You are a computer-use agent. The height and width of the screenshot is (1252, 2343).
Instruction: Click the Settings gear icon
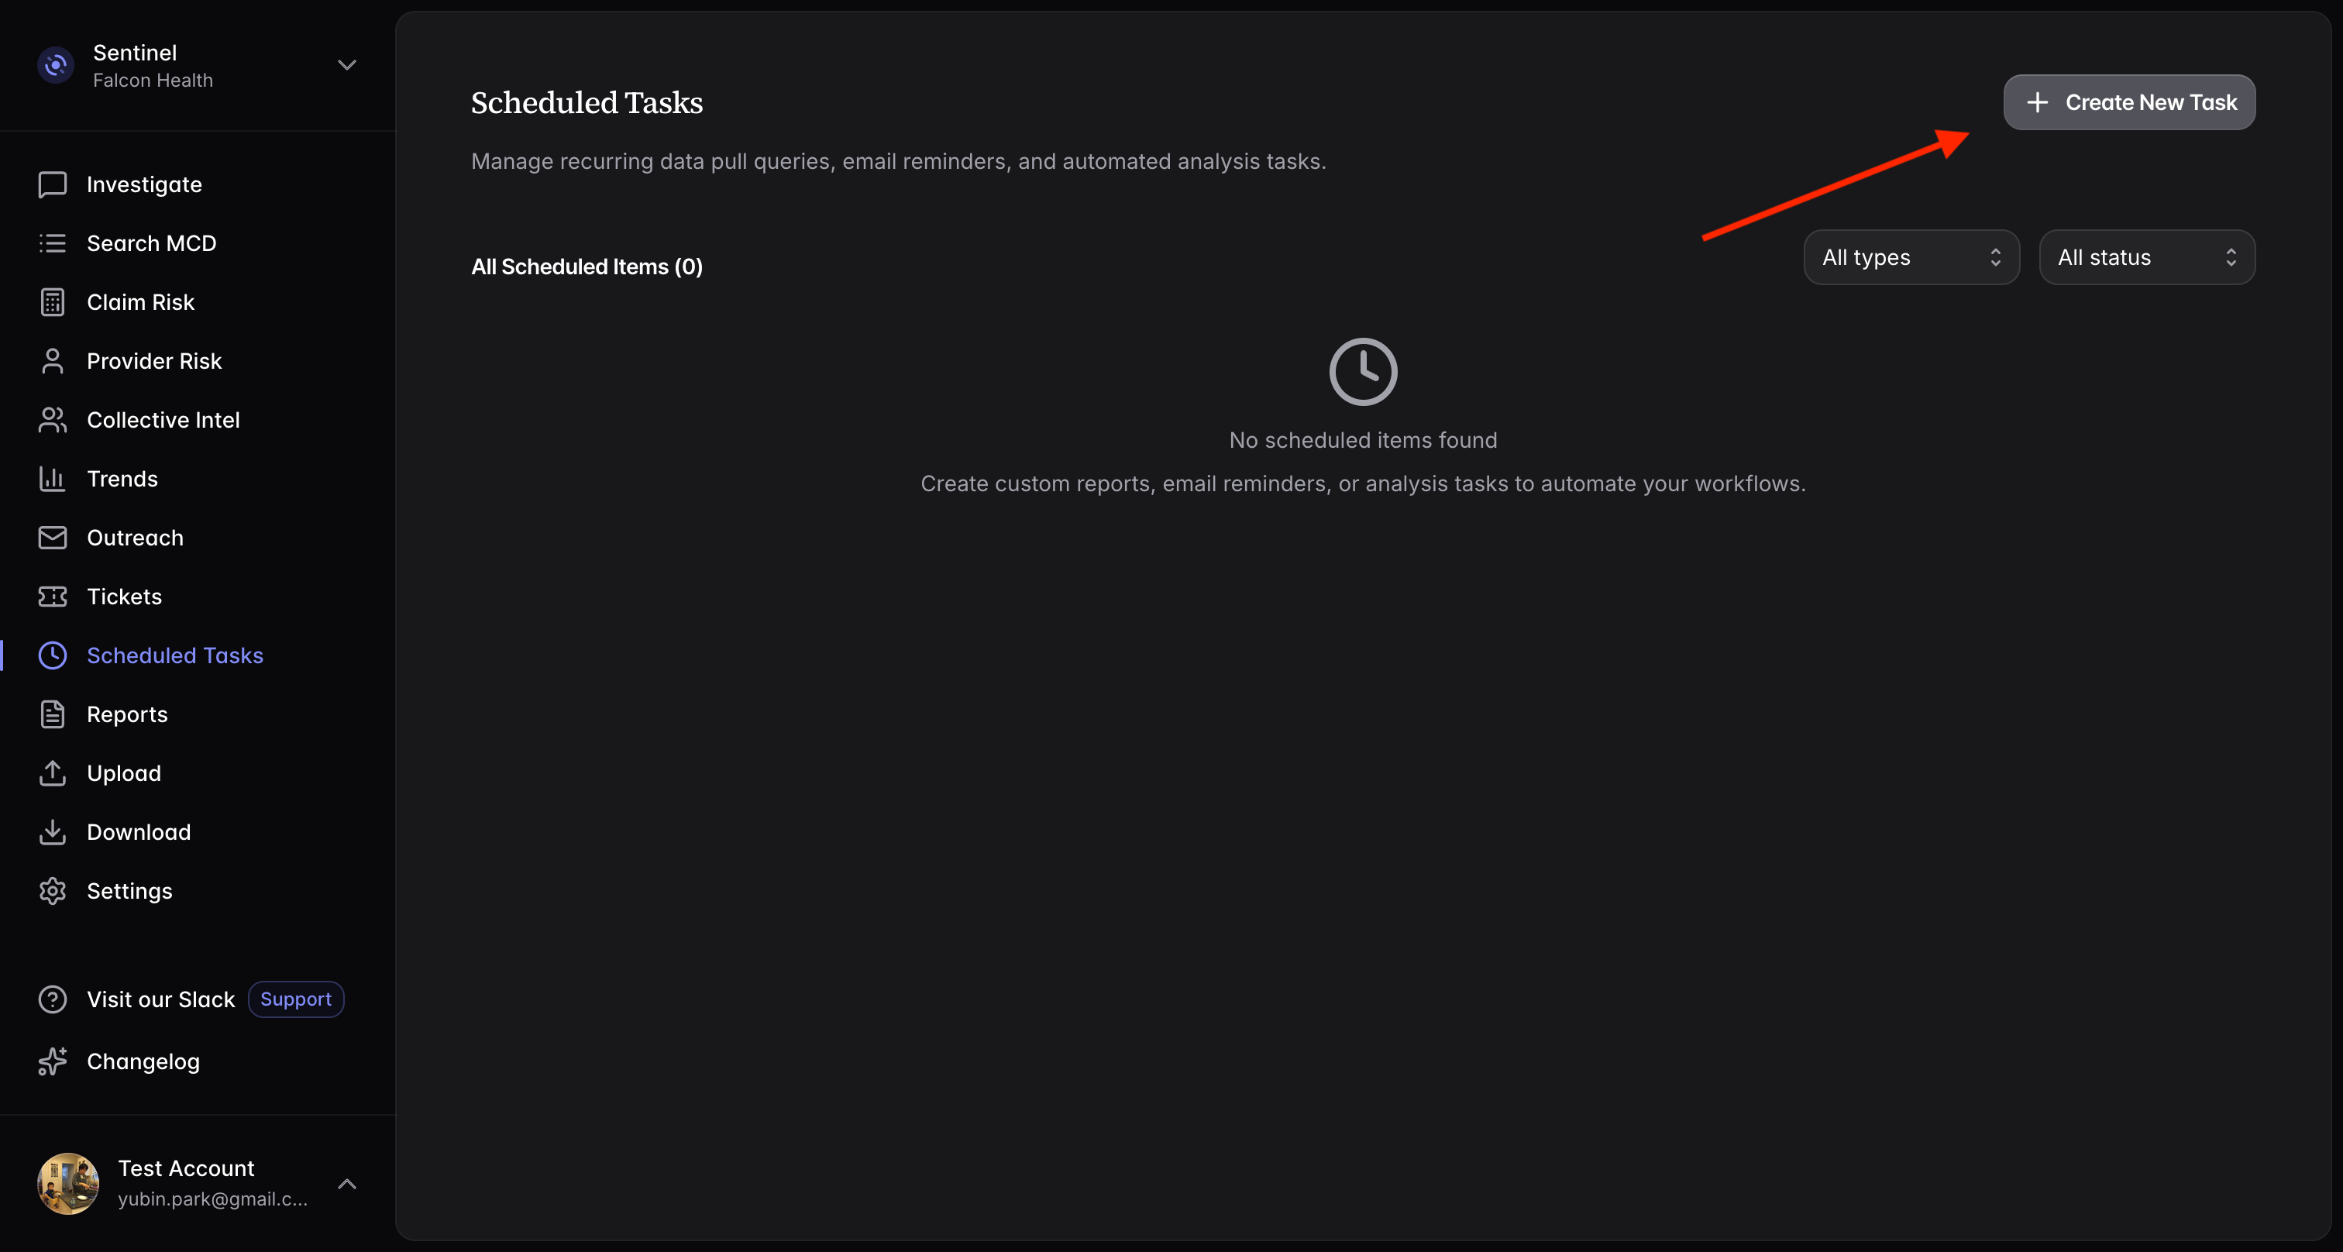[x=52, y=891]
